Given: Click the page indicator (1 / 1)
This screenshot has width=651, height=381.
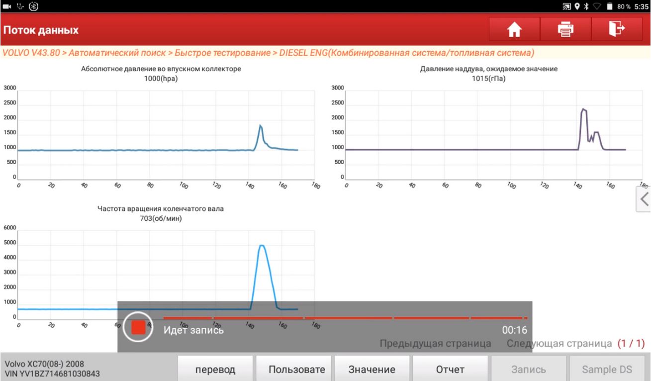Looking at the screenshot, I should pyautogui.click(x=631, y=343).
